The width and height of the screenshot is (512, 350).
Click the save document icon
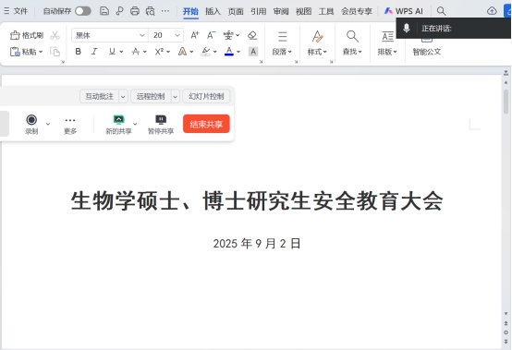(x=104, y=11)
